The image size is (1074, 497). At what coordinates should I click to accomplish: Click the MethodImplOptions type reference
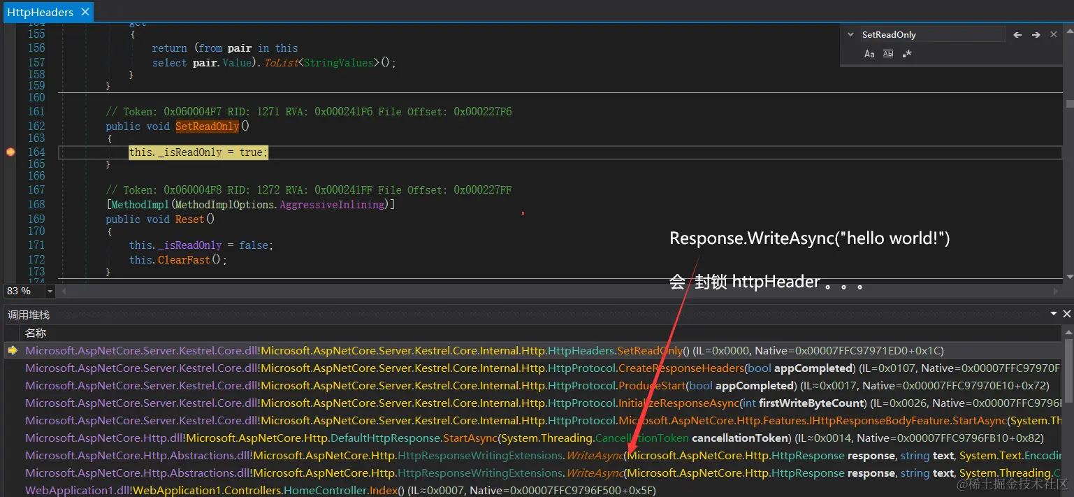pos(223,204)
